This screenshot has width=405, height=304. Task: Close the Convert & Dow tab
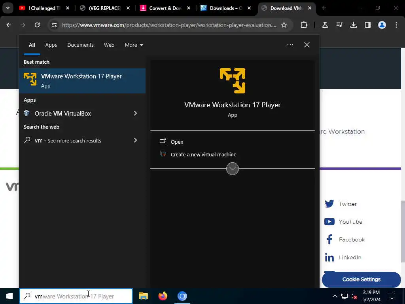(189, 8)
